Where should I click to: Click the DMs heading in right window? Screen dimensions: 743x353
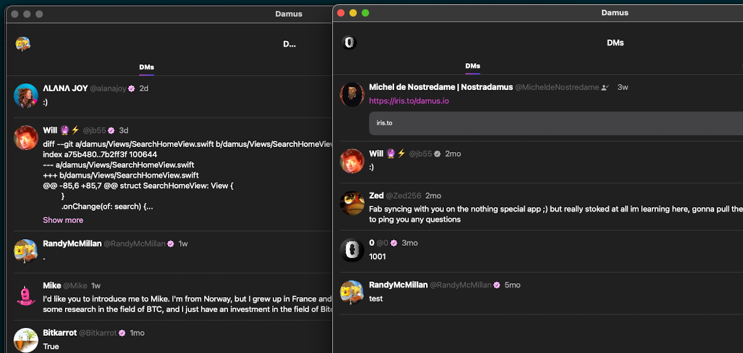[615, 42]
